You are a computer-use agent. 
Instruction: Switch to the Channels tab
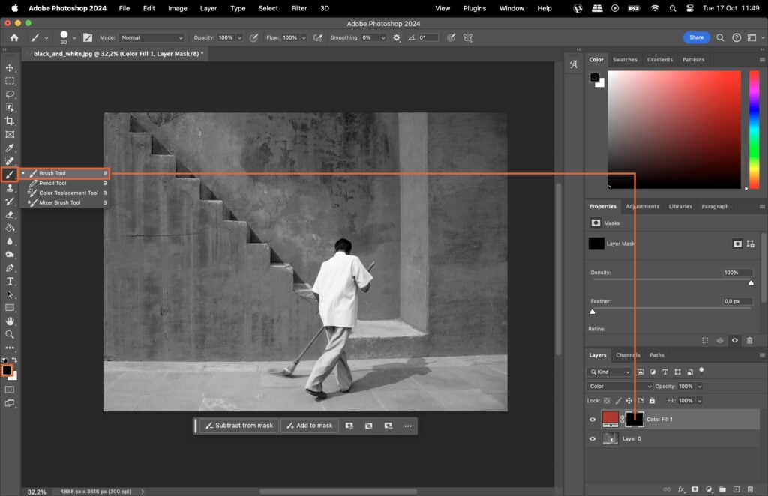[x=628, y=355]
